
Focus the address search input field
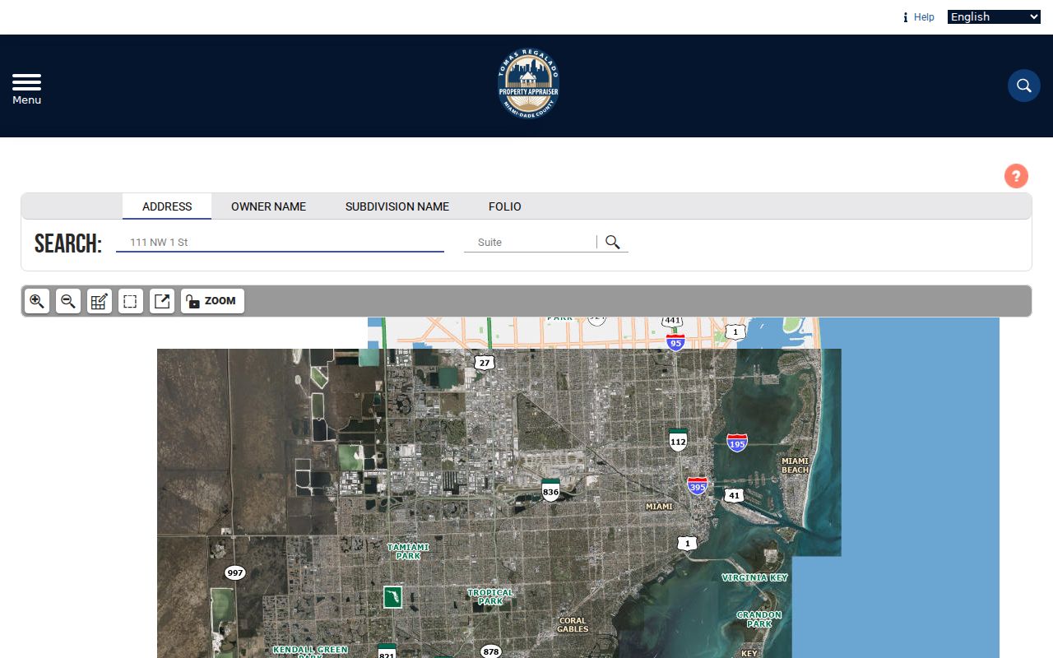tap(280, 243)
